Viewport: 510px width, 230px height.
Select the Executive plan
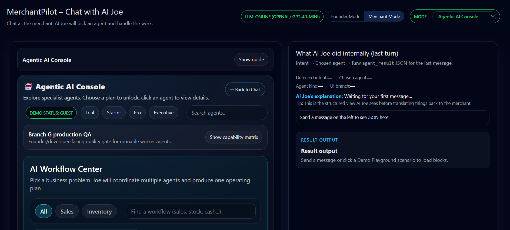pyautogui.click(x=164, y=113)
